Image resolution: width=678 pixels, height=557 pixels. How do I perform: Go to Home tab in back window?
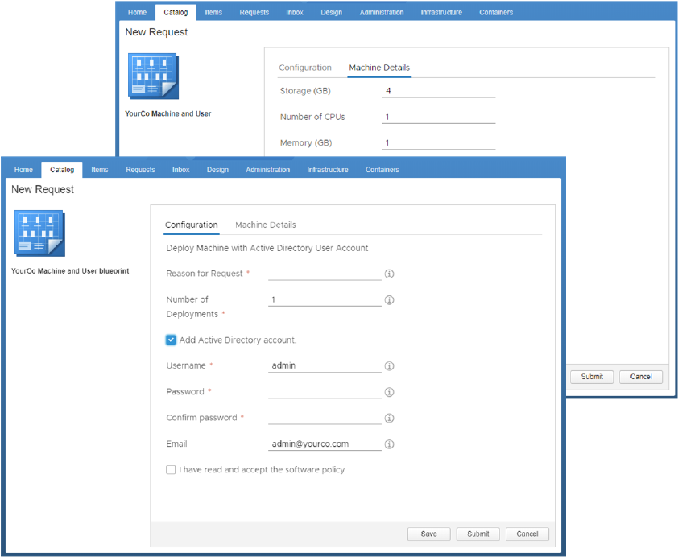click(137, 13)
